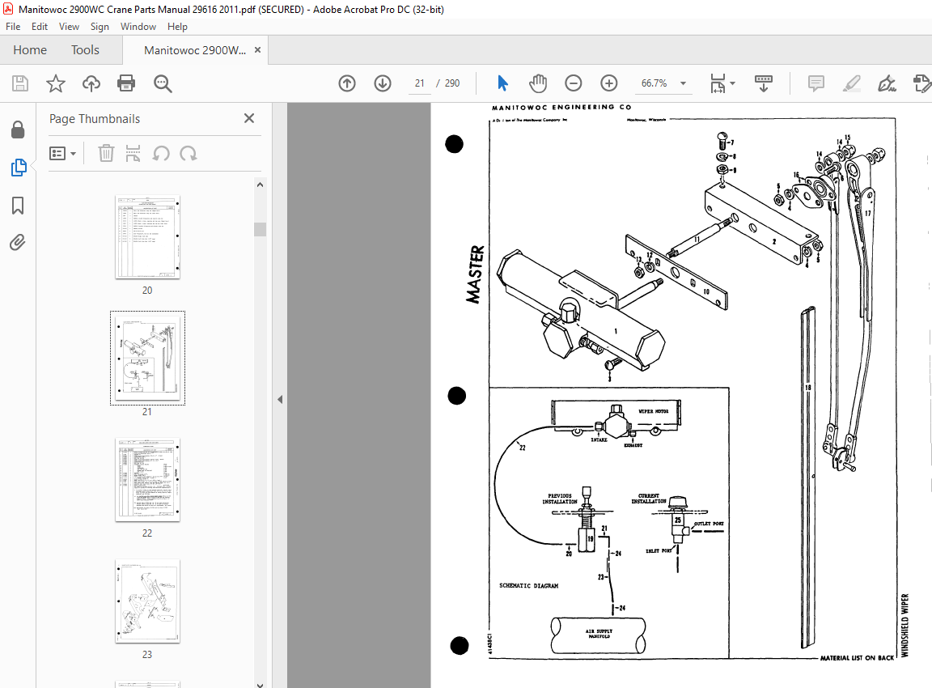932x688 pixels.
Task: Click thumbnails scrollbar down arrow
Action: [x=260, y=684]
